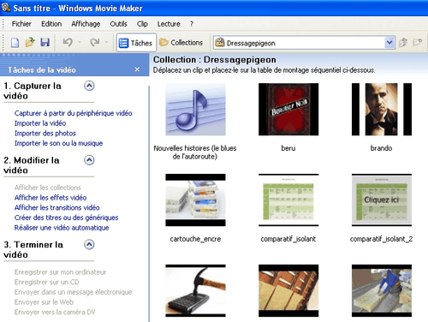The image size is (428, 322).
Task: Click the Redo arrow icon
Action: [95, 43]
